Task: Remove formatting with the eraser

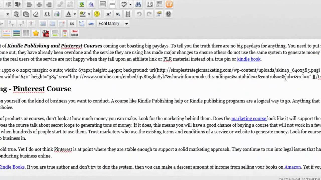Action: [36, 14]
